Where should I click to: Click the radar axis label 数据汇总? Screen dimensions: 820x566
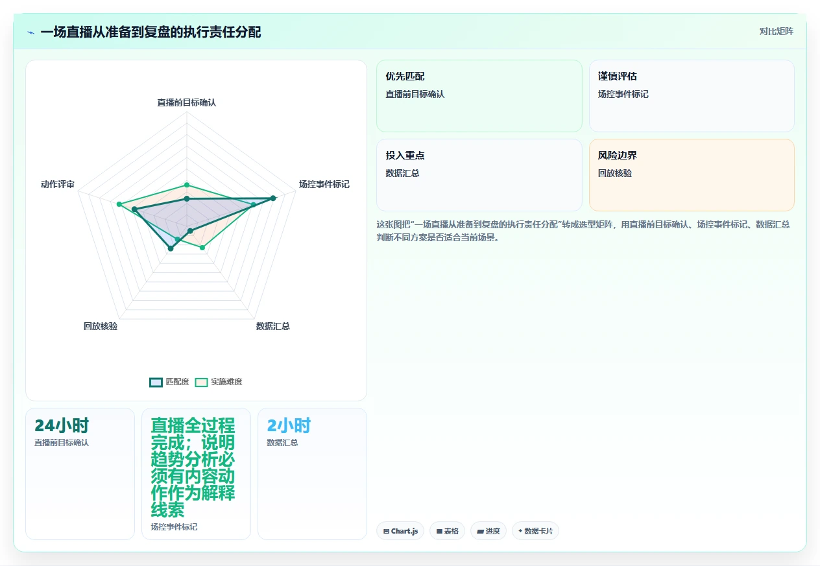[273, 326]
